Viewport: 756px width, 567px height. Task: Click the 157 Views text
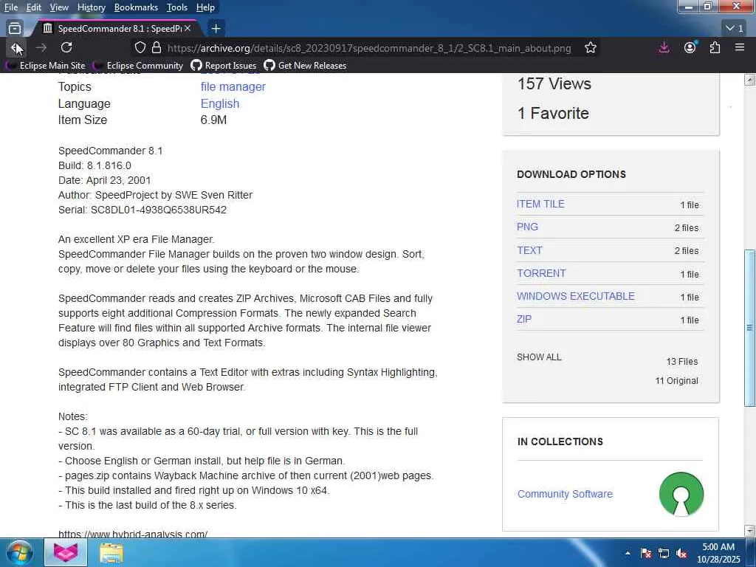pyautogui.click(x=554, y=84)
